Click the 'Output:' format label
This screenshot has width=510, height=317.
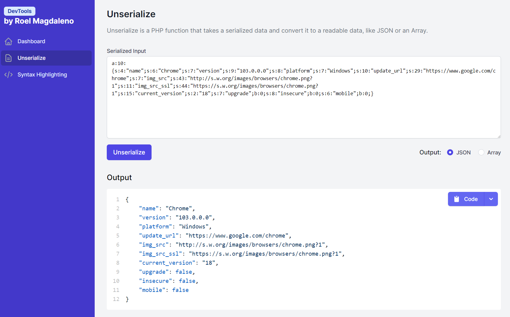430,152
